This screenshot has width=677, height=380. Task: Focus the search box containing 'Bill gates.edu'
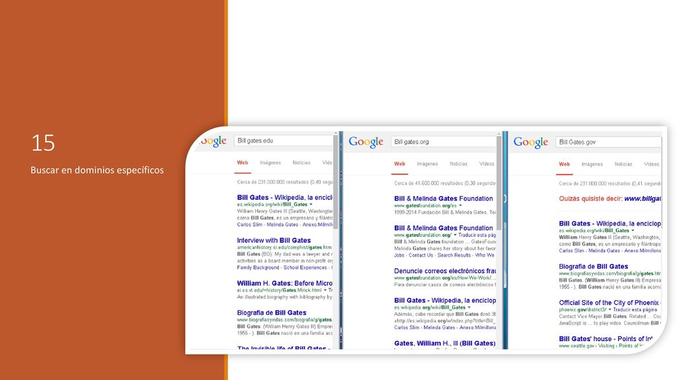[284, 141]
